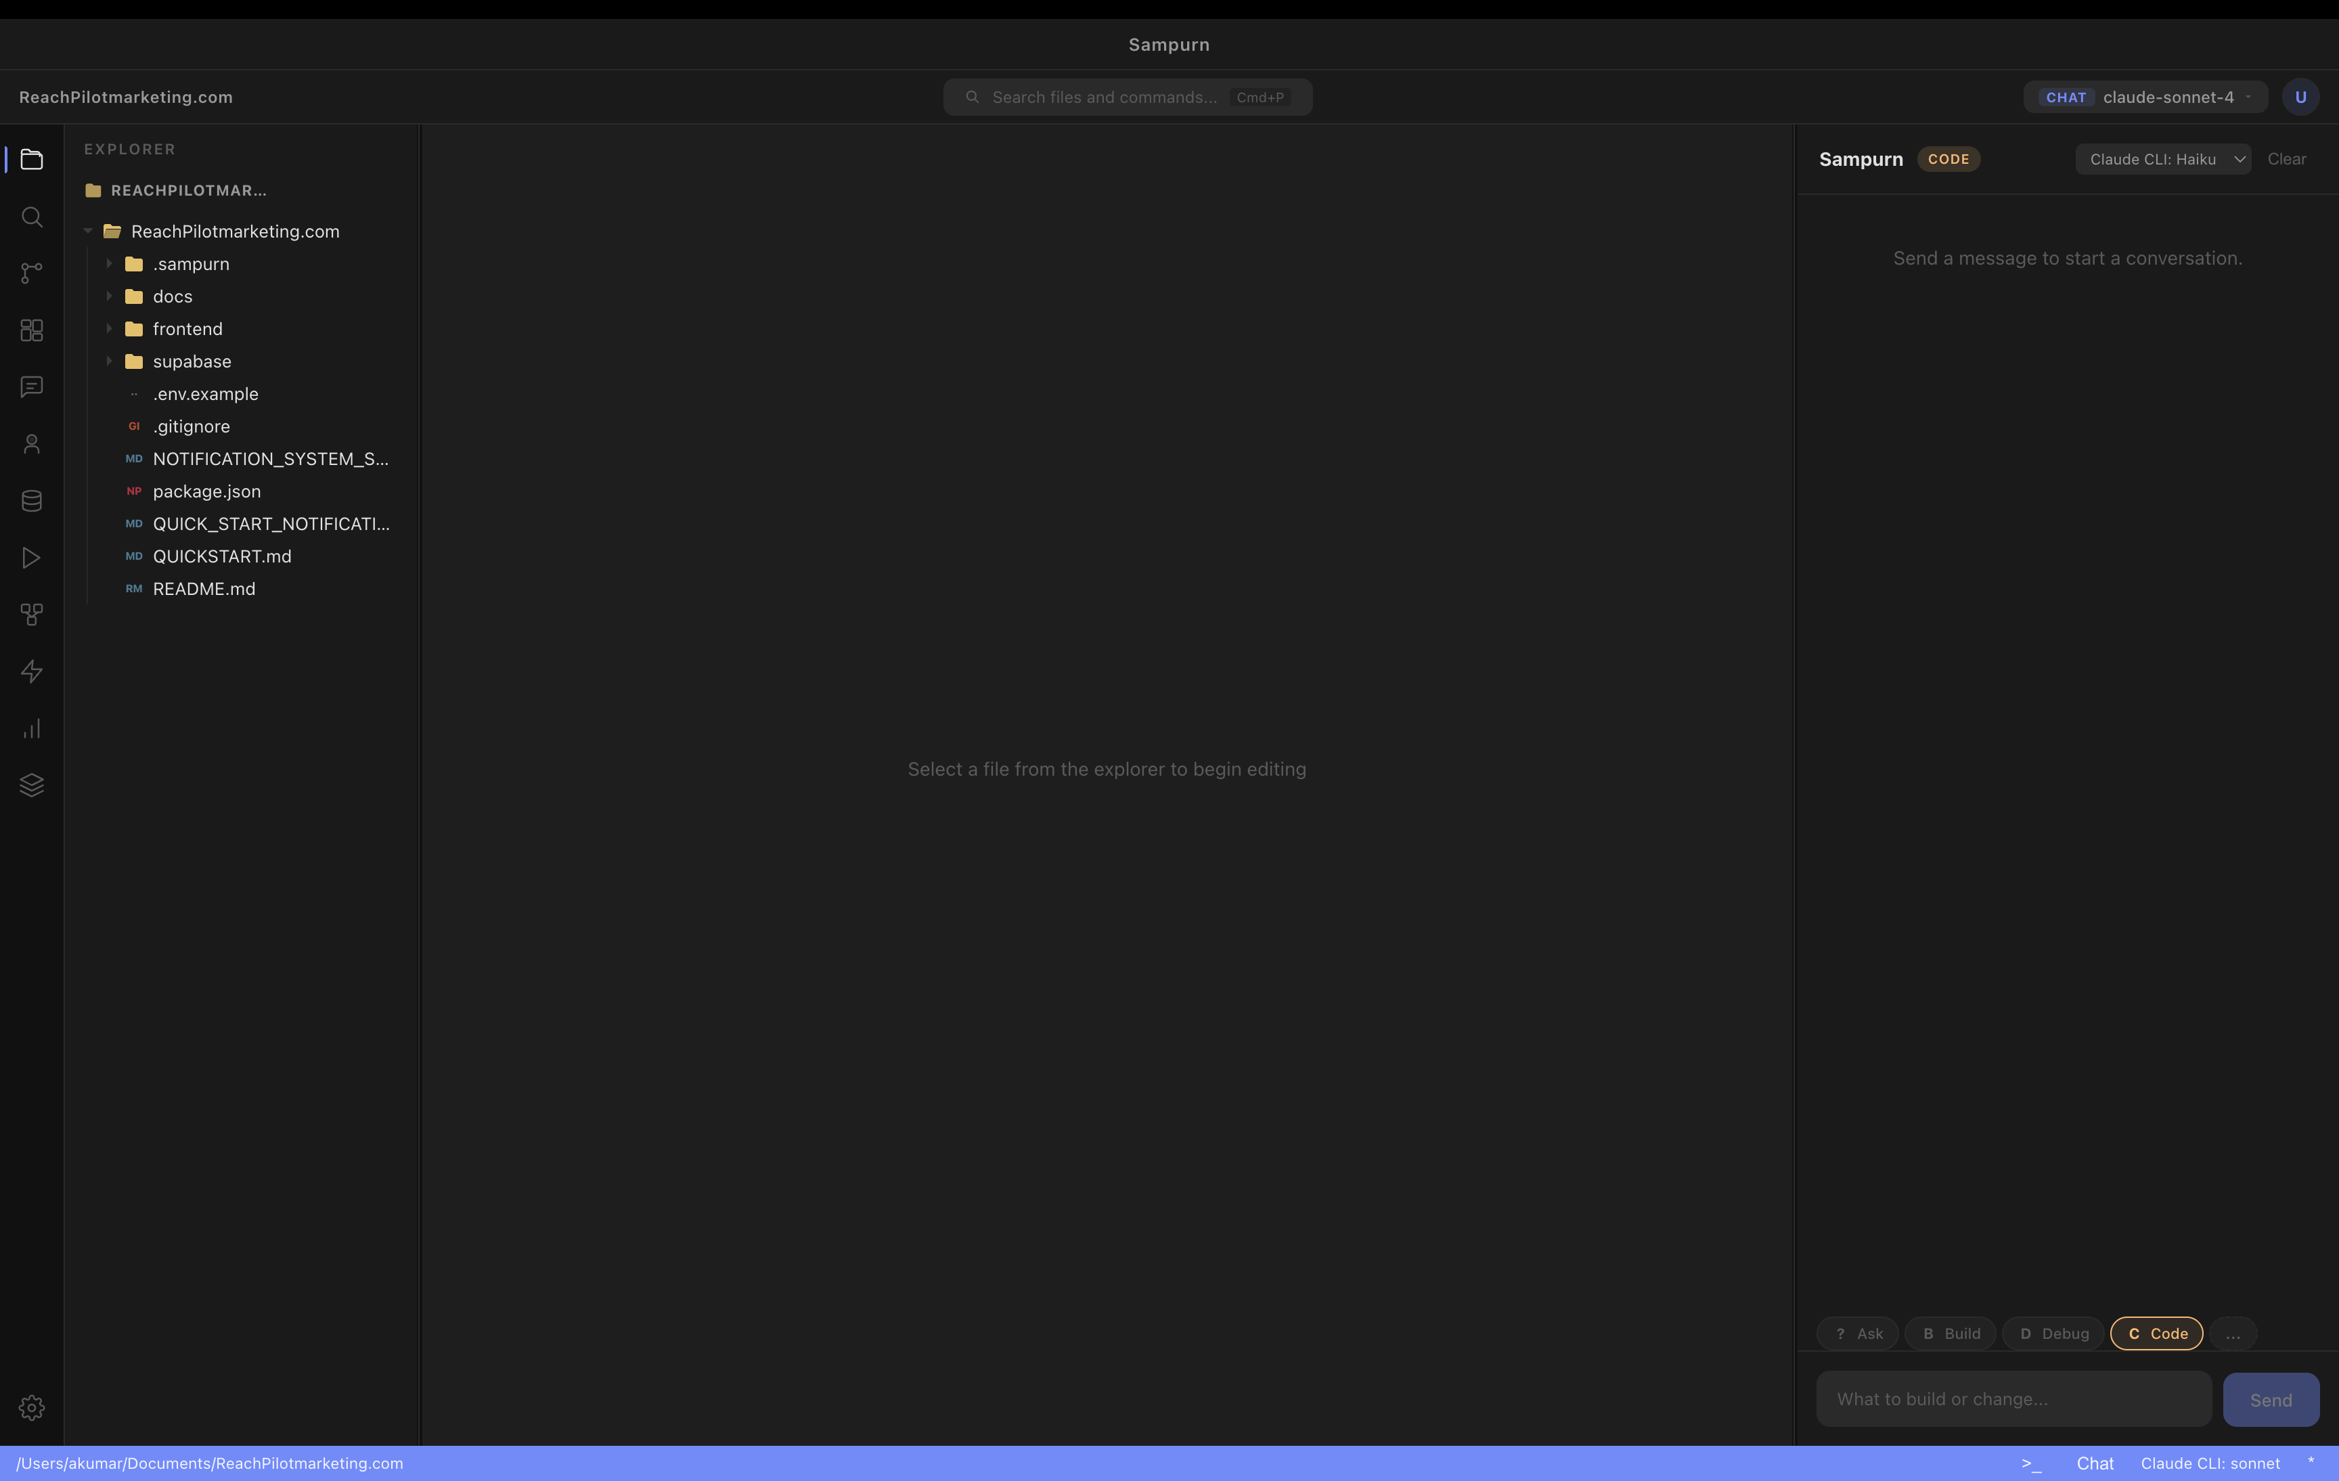Screen dimensions: 2339x1481
Task: Open the workflow blocks icon in sidebar
Action: tap(32, 615)
